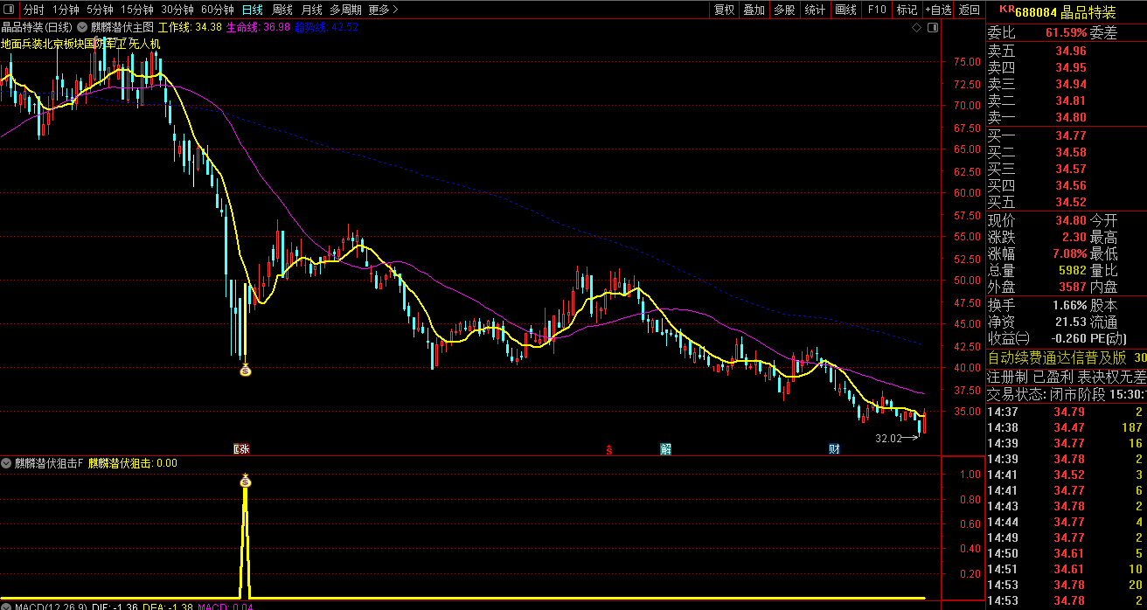The height and width of the screenshot is (610, 1147).
Task: Click the panel layout icon left of 分时
Action: pyautogui.click(x=10, y=10)
